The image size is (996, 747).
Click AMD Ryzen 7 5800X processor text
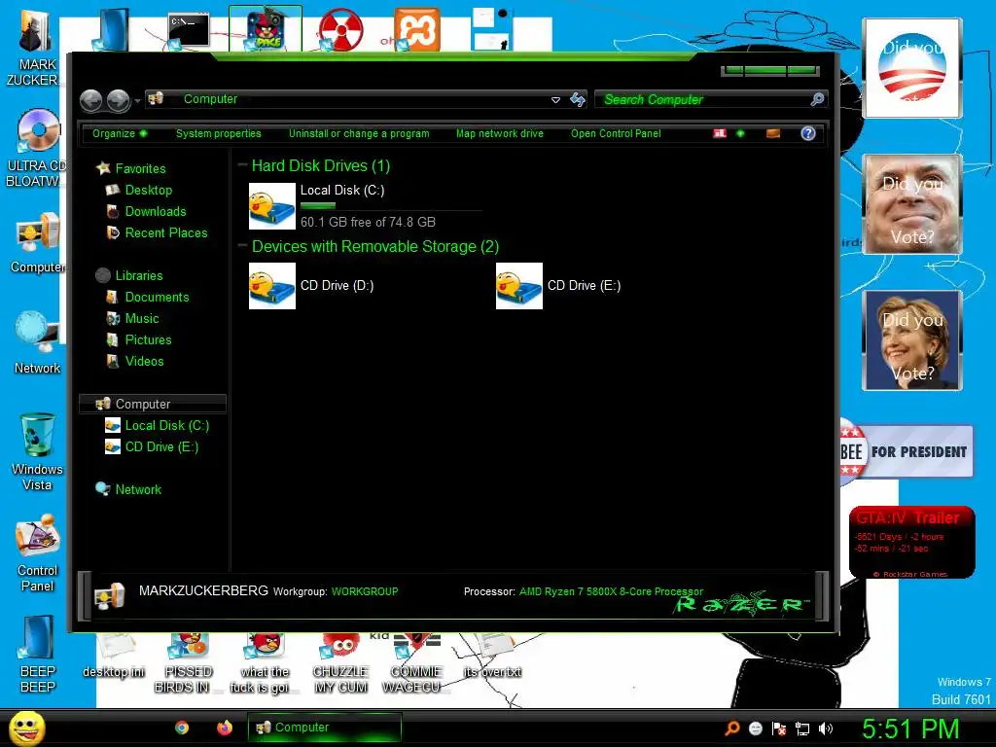611,591
